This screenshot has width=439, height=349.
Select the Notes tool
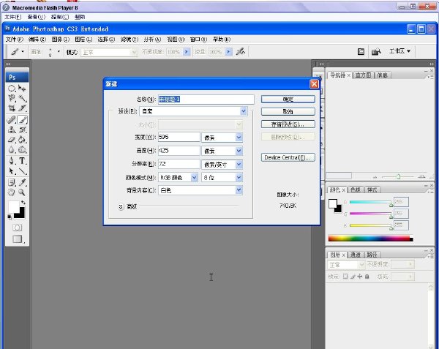pos(12,182)
